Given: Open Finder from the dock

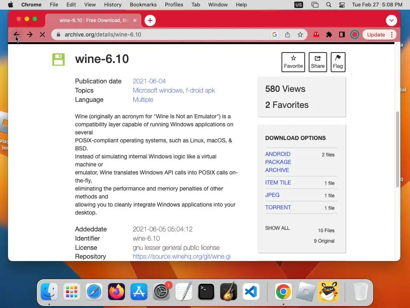Looking at the screenshot, I should 49,292.
